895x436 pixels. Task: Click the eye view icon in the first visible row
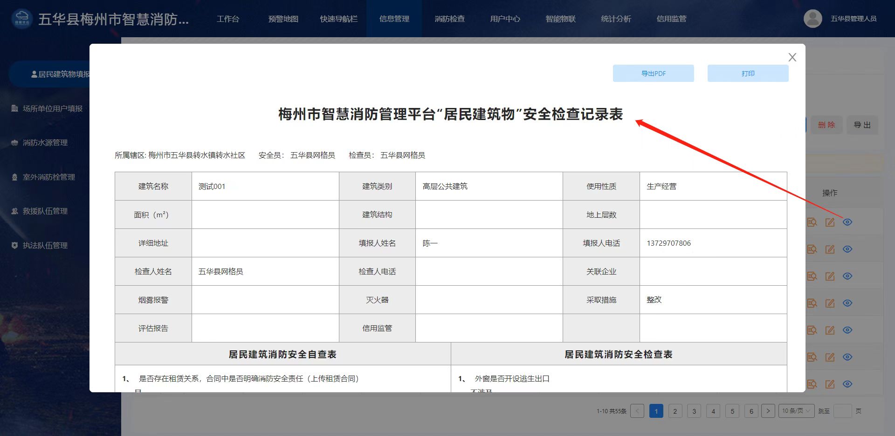point(847,222)
